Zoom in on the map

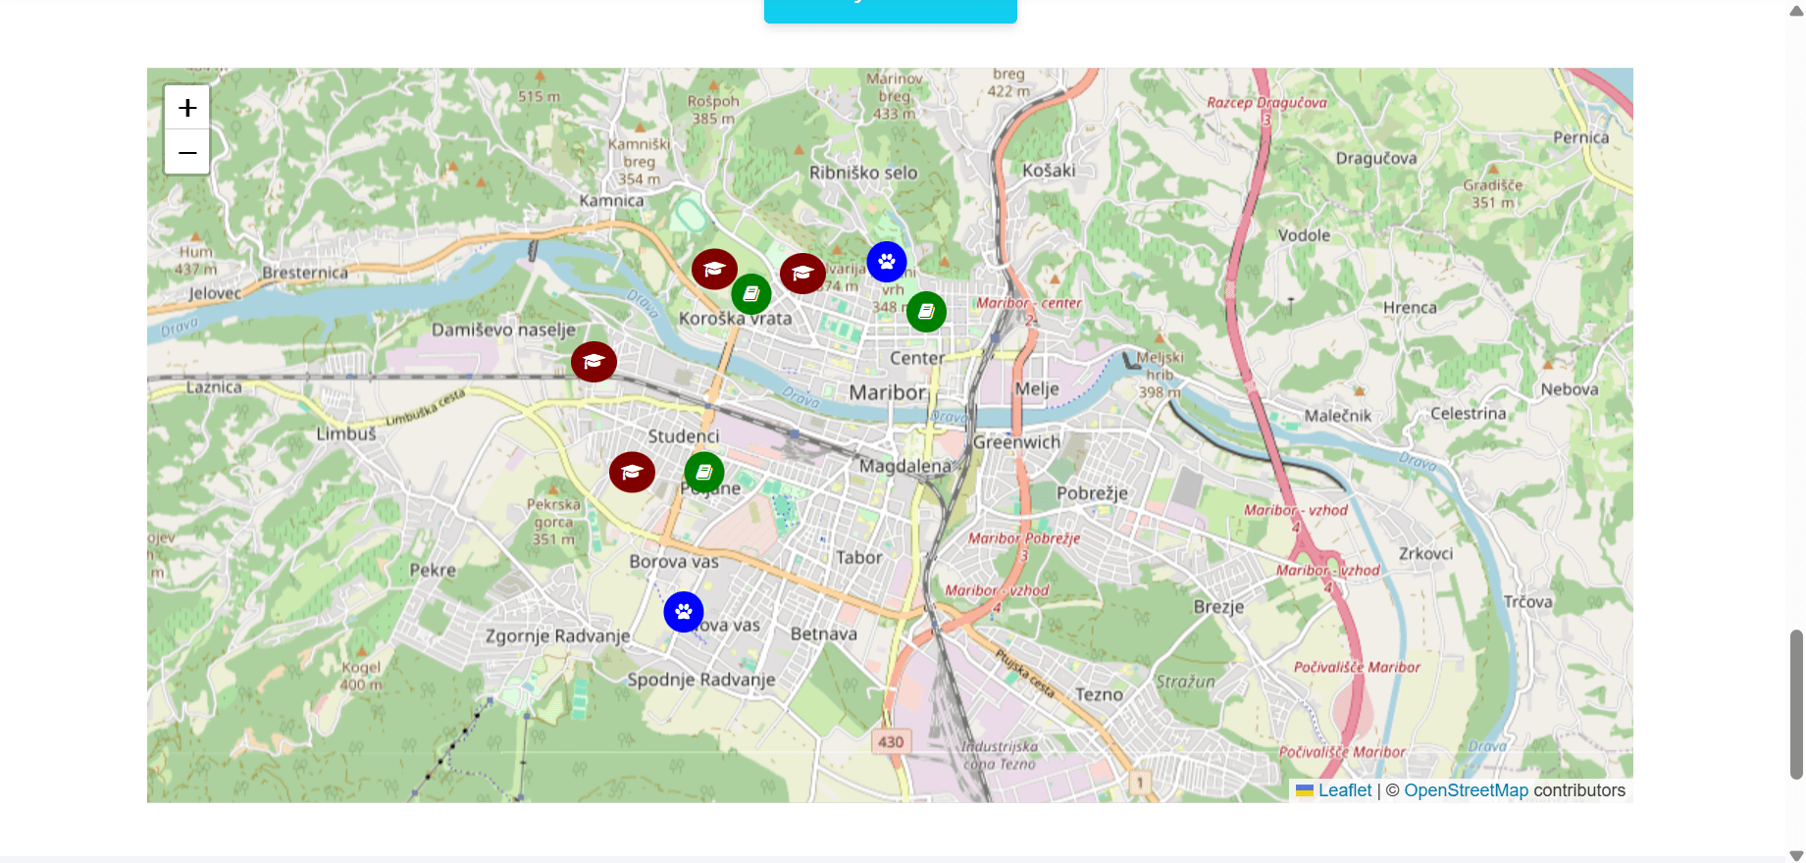click(187, 108)
